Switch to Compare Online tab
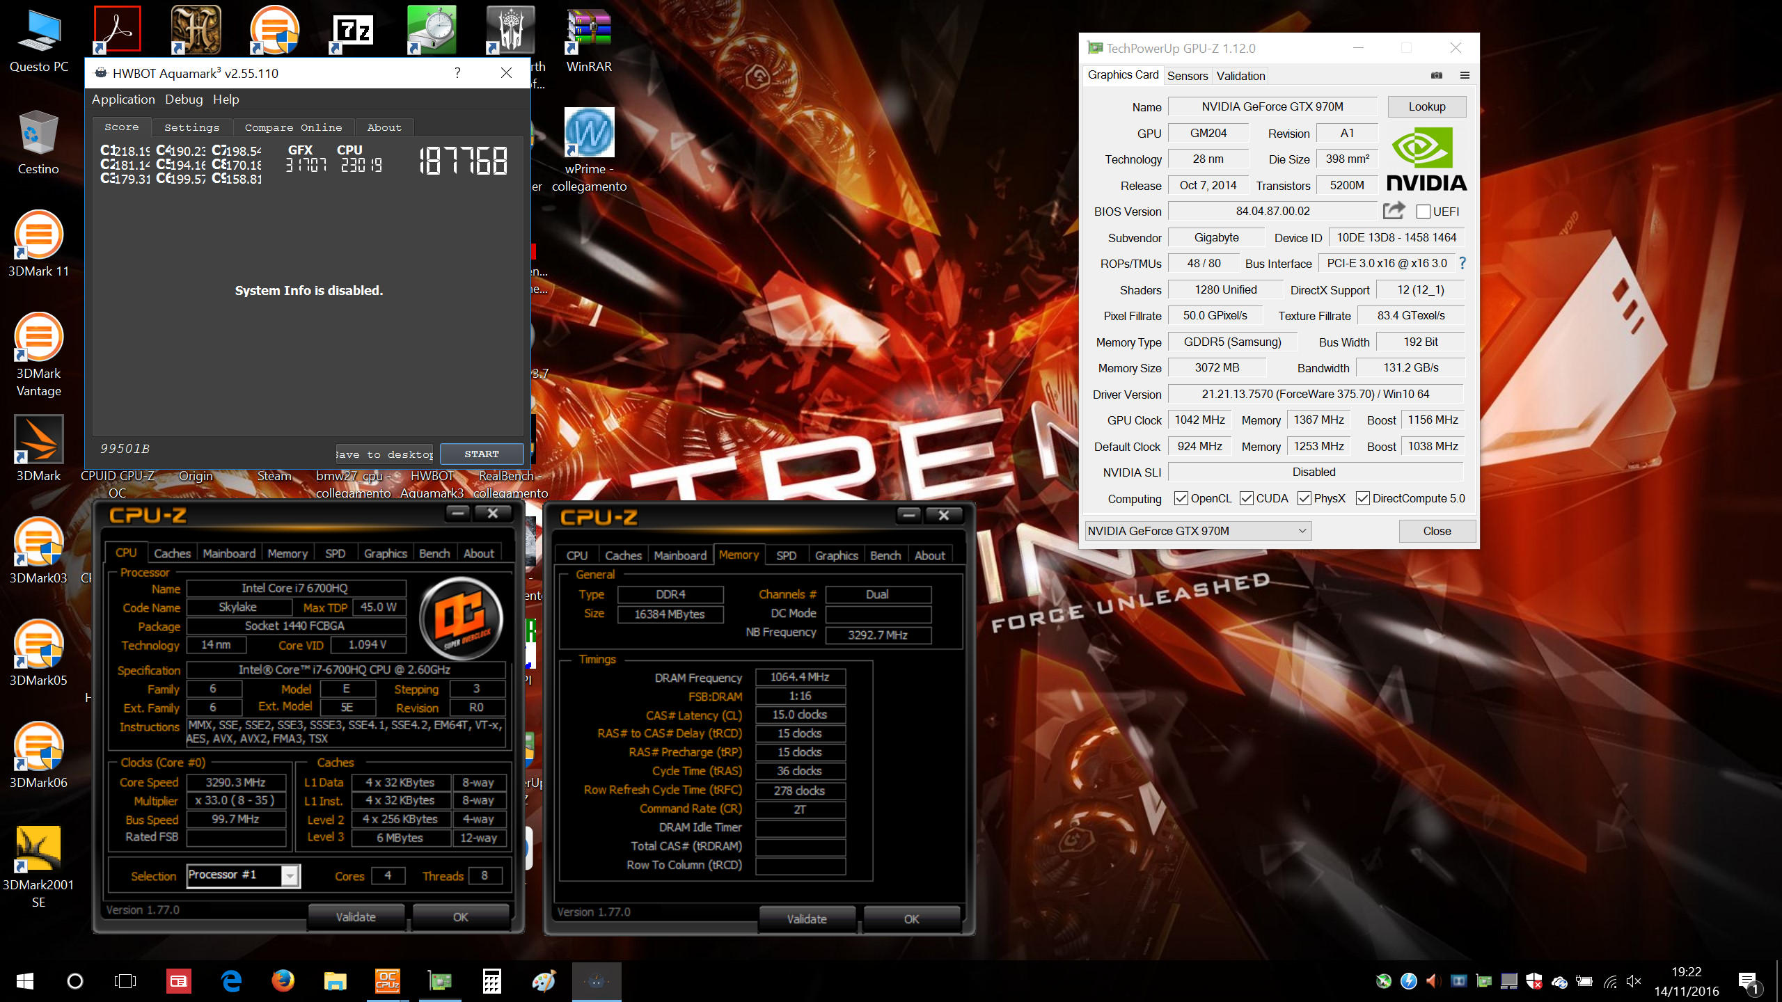The height and width of the screenshot is (1002, 1782). [x=293, y=127]
